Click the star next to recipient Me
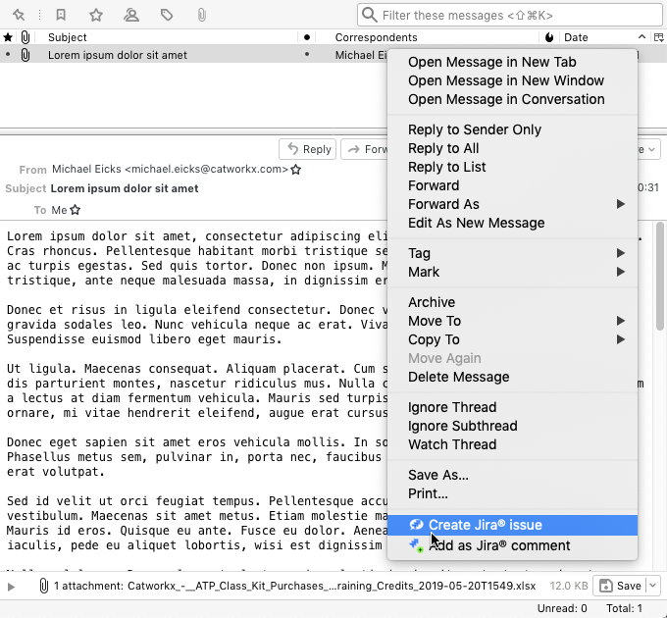Viewport: 667px width, 618px height. (76, 210)
